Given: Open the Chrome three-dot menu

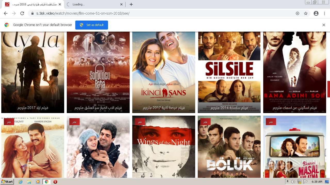Looking at the screenshot, I should pyautogui.click(x=324, y=13).
